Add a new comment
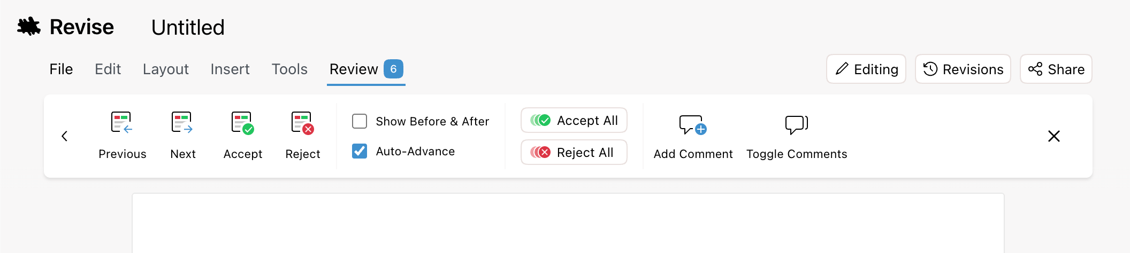Viewport: 1130px width, 253px height. [693, 136]
